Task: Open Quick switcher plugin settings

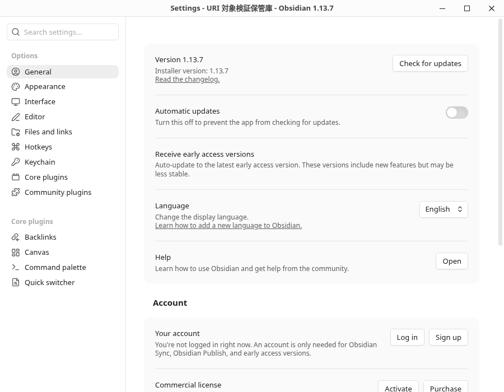Action: point(63,282)
